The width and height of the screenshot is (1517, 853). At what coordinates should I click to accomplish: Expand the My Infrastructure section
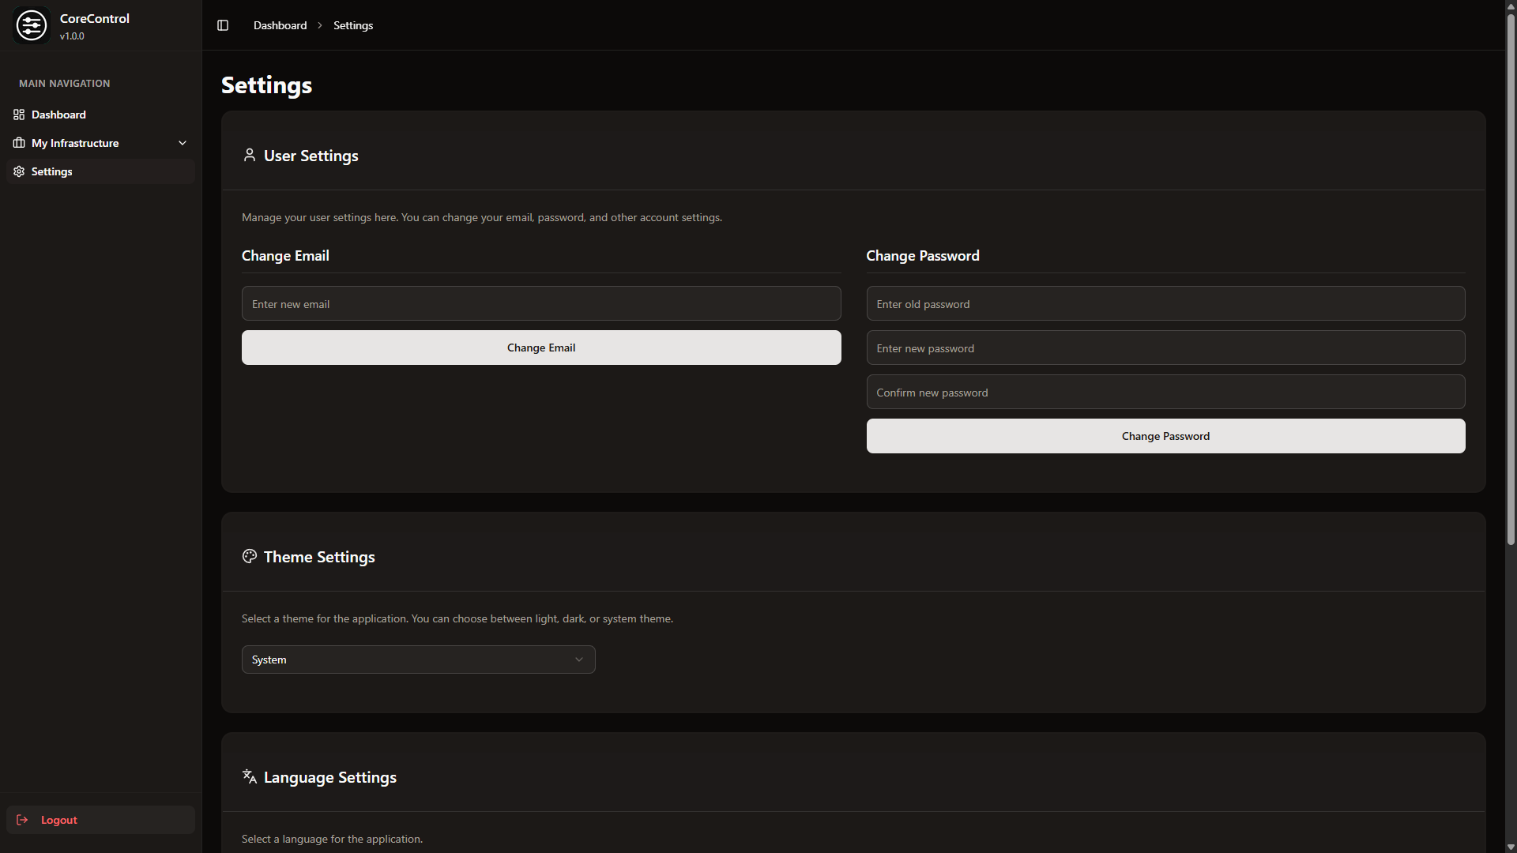[x=183, y=143]
